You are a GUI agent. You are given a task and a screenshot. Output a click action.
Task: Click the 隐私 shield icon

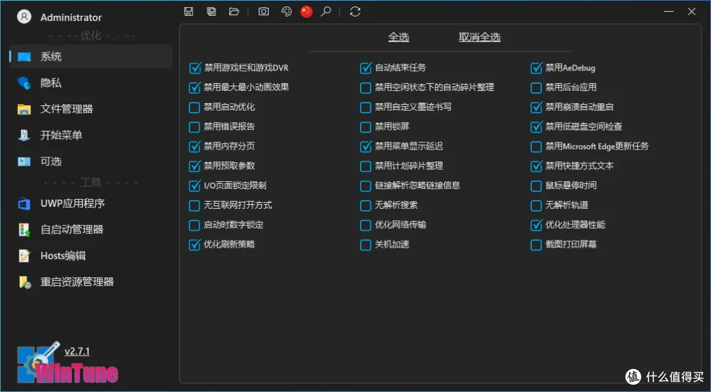pos(24,83)
